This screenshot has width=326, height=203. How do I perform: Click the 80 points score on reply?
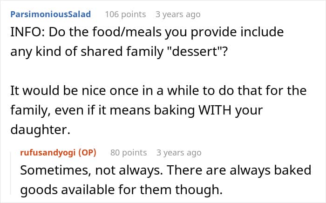pos(129,153)
